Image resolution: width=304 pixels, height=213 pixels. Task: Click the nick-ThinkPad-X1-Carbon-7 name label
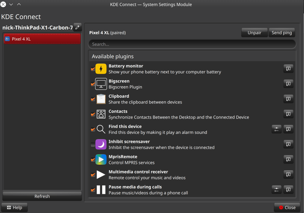38,27
